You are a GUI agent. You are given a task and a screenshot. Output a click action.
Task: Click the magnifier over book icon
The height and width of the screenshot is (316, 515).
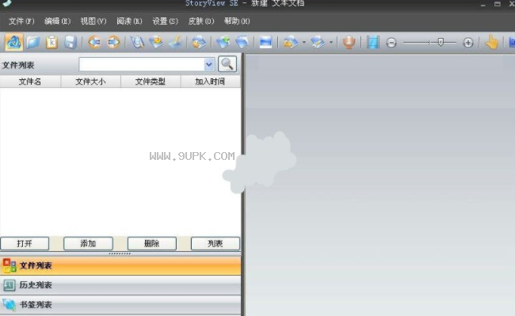pos(137,42)
